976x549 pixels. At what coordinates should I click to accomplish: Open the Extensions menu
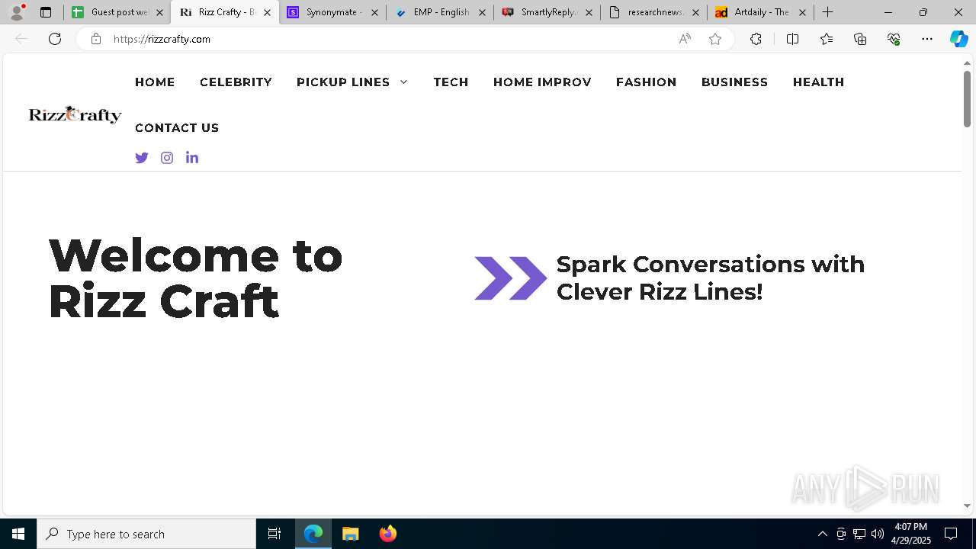(756, 39)
